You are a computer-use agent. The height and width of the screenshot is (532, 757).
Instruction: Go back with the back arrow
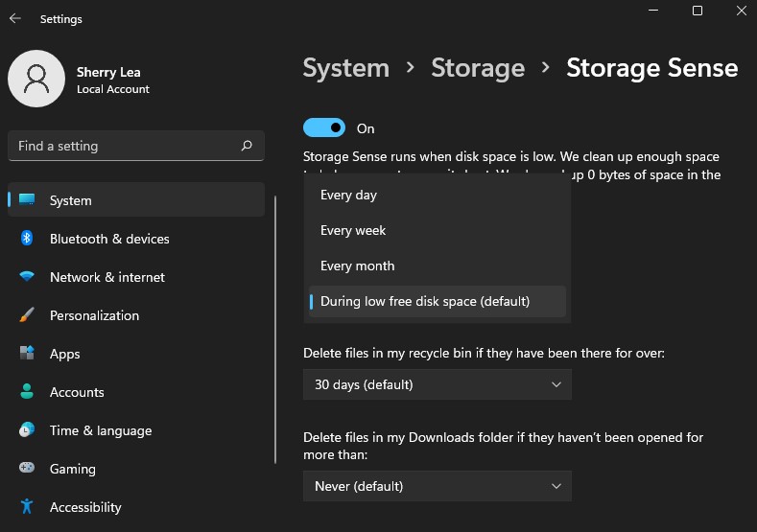click(x=15, y=19)
